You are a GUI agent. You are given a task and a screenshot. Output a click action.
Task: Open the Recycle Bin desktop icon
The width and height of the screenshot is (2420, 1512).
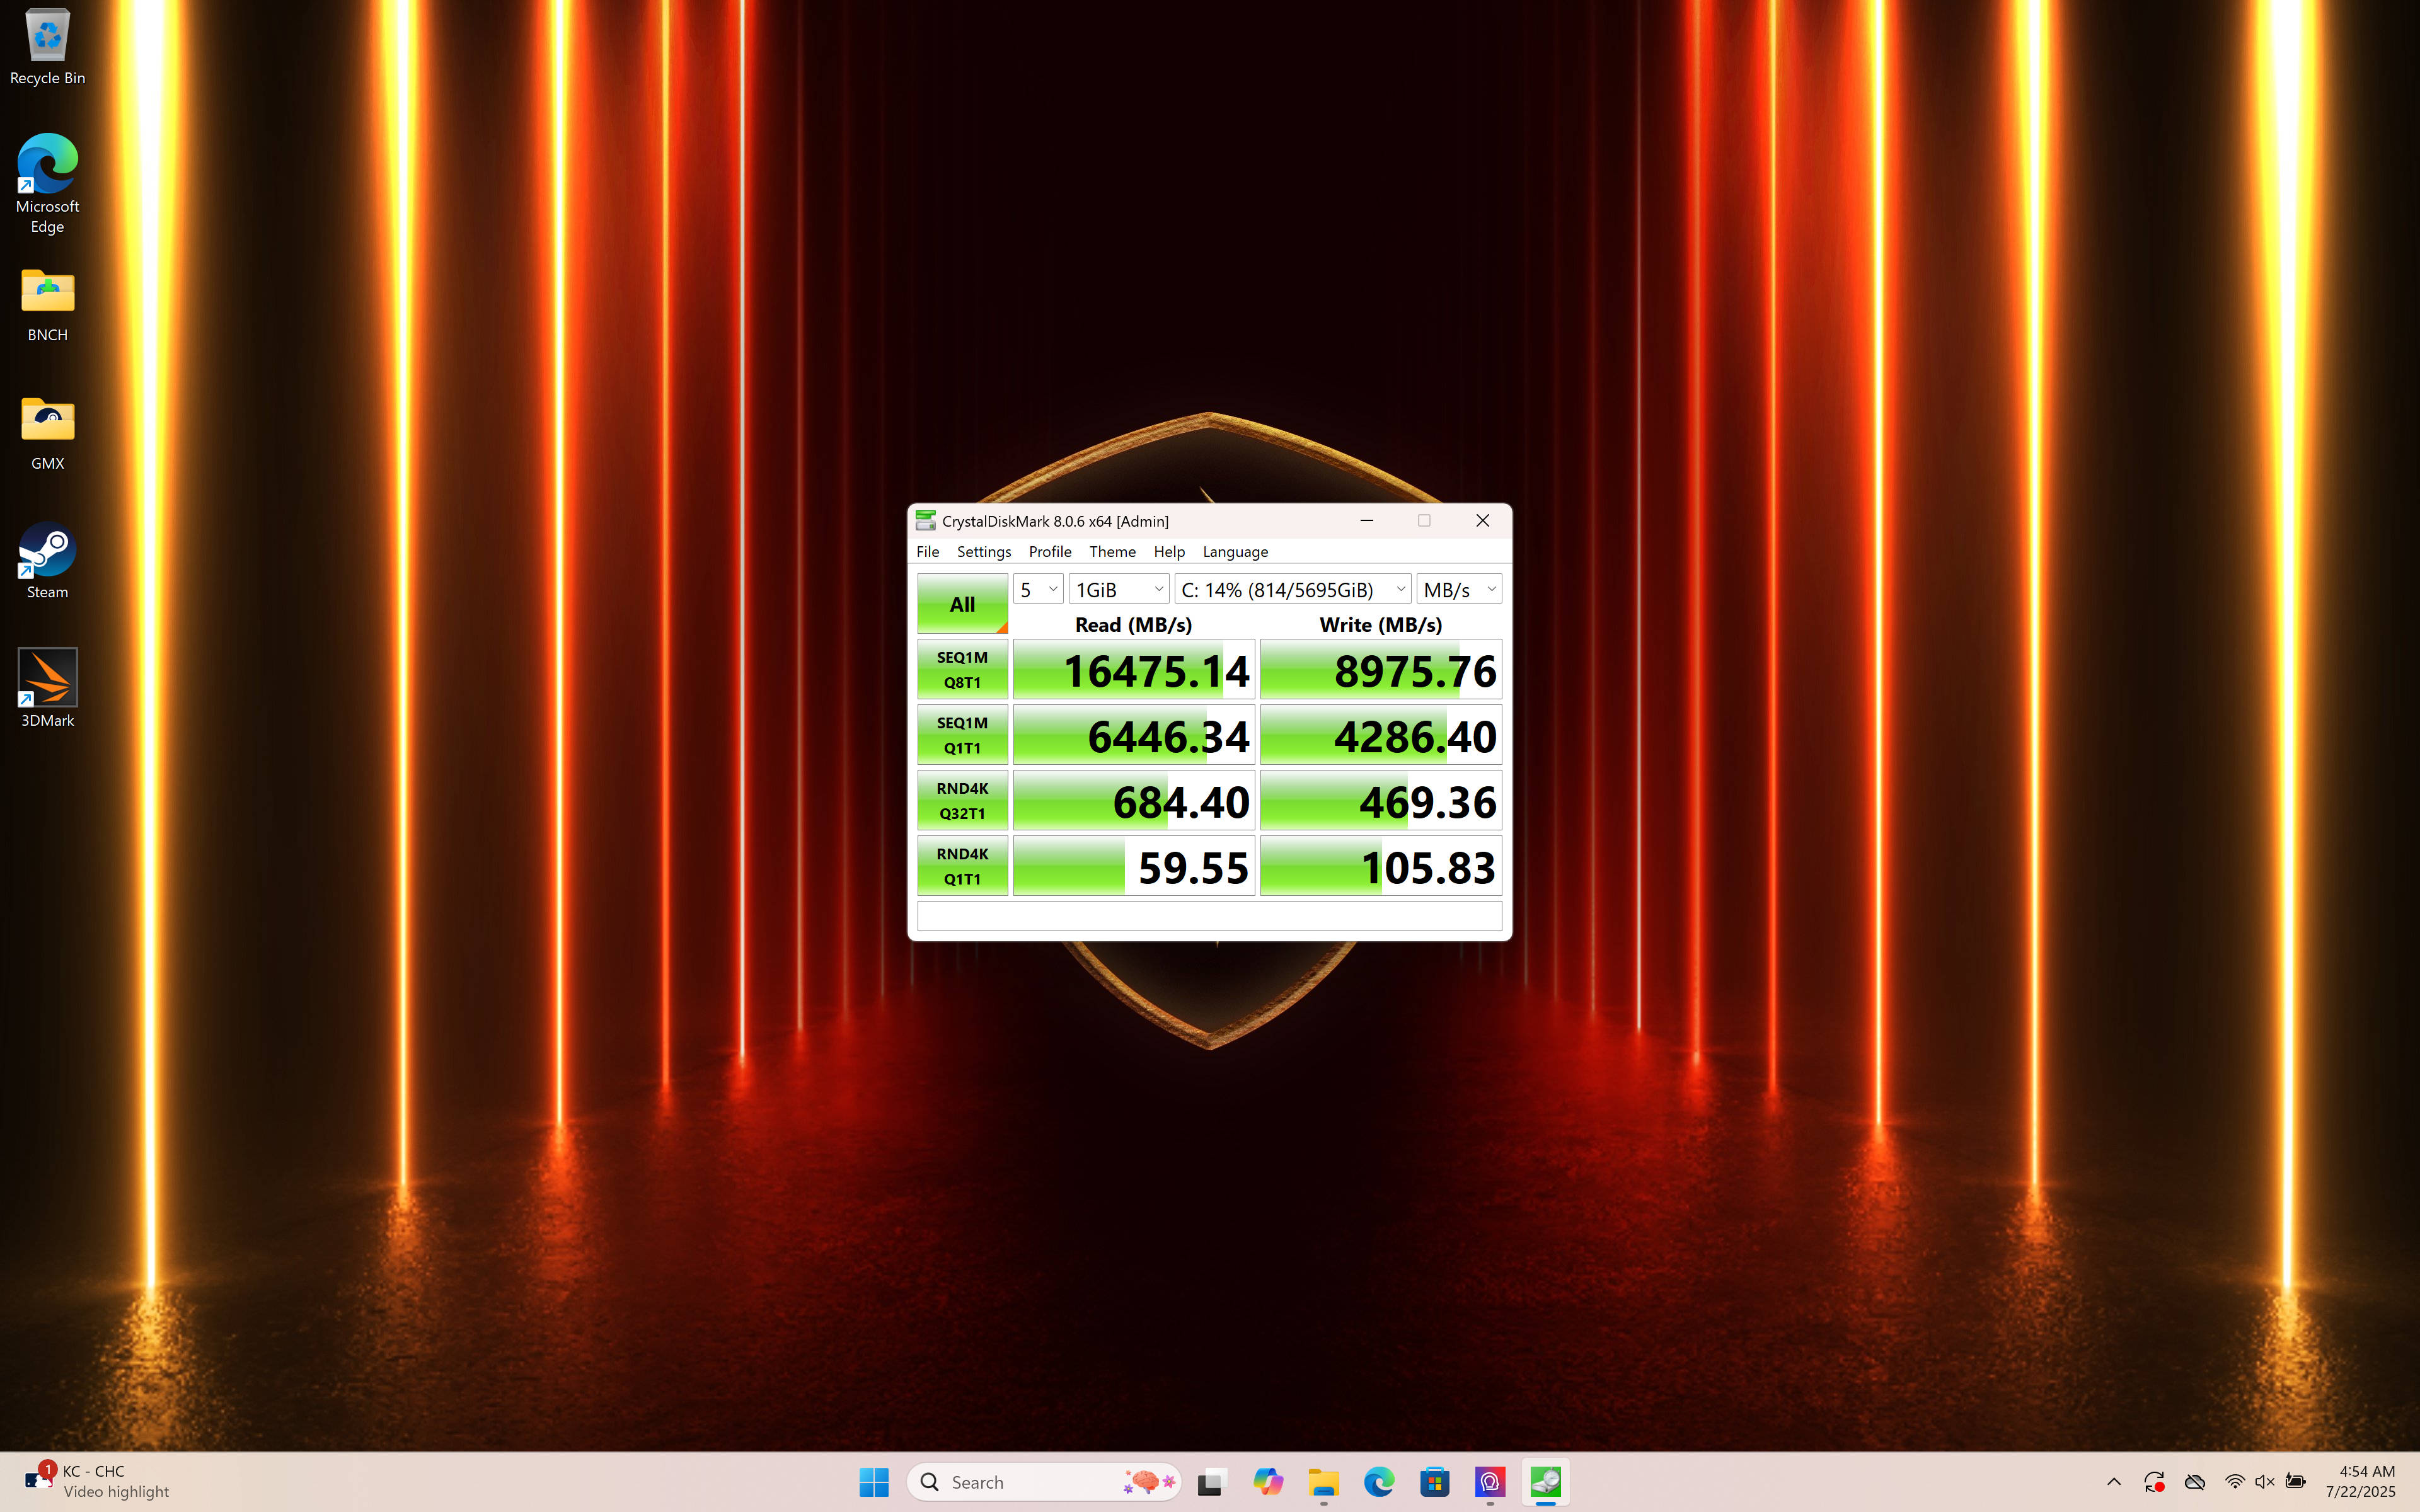pyautogui.click(x=47, y=47)
